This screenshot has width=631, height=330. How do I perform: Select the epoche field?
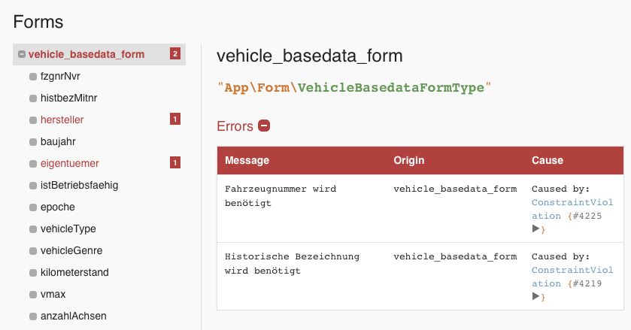57,207
